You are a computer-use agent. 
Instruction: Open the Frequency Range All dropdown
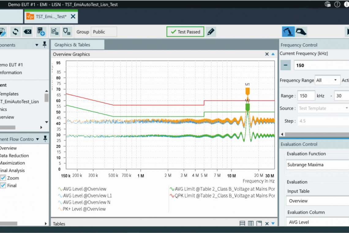(328, 80)
